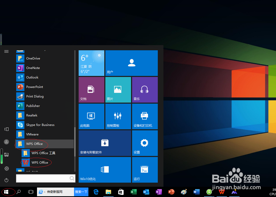The image size is (276, 197).
Task: Click the Start menu search input box
Action: click(x=45, y=178)
